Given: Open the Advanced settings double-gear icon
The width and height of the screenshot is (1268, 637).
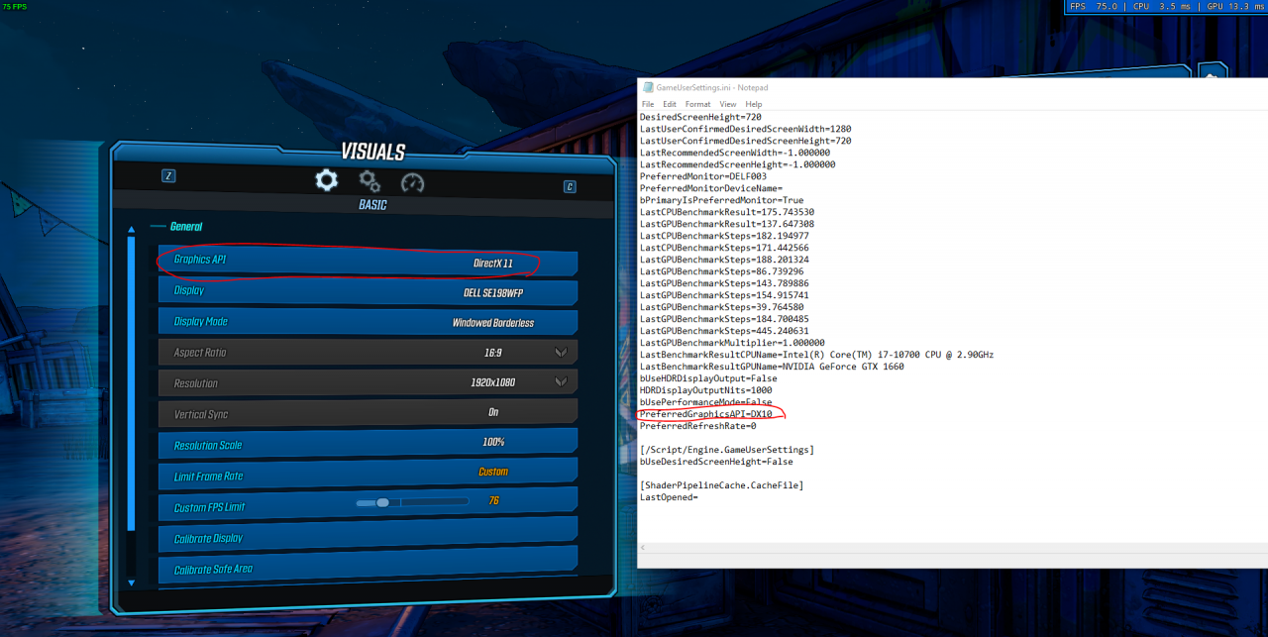Looking at the screenshot, I should [x=370, y=181].
